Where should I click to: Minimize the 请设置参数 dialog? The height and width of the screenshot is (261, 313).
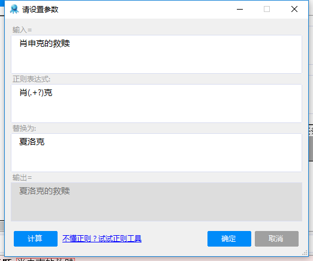[240, 9]
